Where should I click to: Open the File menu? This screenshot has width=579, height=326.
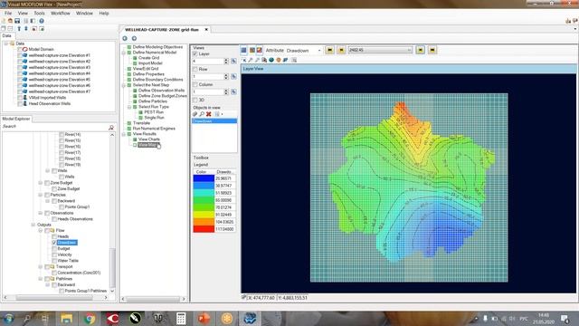click(8, 13)
